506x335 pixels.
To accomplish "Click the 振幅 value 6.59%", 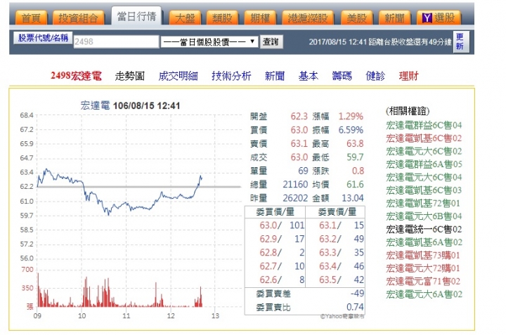I will coord(351,130).
